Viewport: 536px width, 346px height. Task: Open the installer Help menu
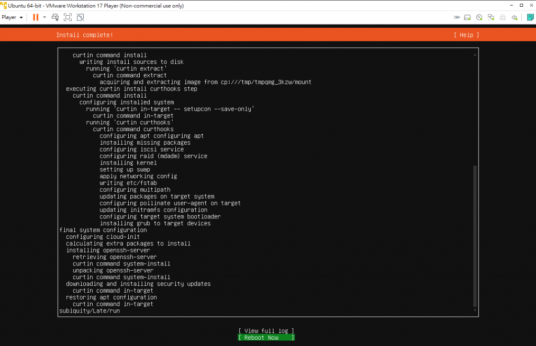pyautogui.click(x=466, y=35)
